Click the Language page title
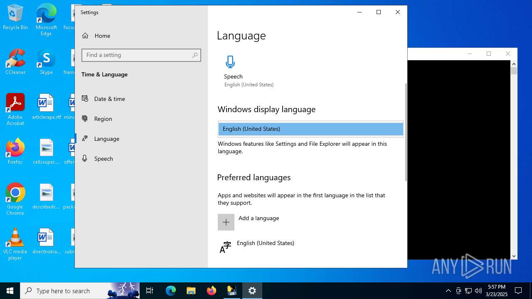 (241, 36)
